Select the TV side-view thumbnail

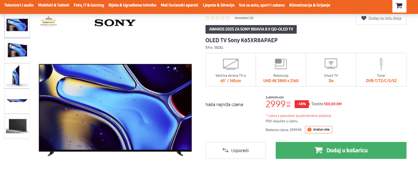[x=17, y=76]
